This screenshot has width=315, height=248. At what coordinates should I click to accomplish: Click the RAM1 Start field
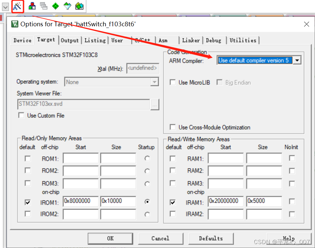pos(226,158)
